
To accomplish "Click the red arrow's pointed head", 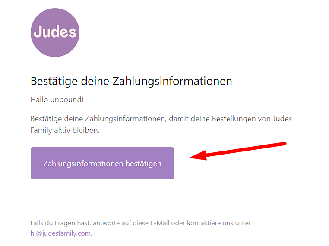I will [x=194, y=157].
